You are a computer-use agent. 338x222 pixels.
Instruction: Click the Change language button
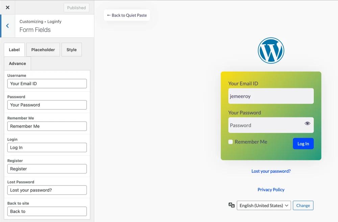(303, 205)
